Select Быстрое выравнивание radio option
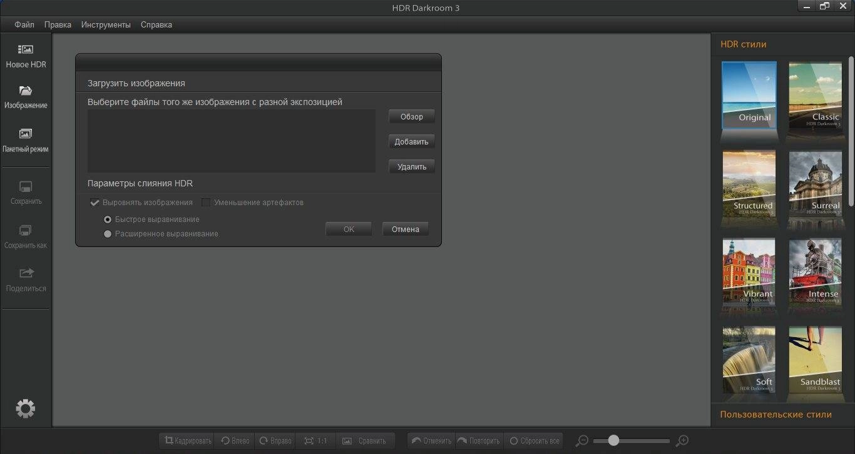This screenshot has width=855, height=454. coord(108,219)
